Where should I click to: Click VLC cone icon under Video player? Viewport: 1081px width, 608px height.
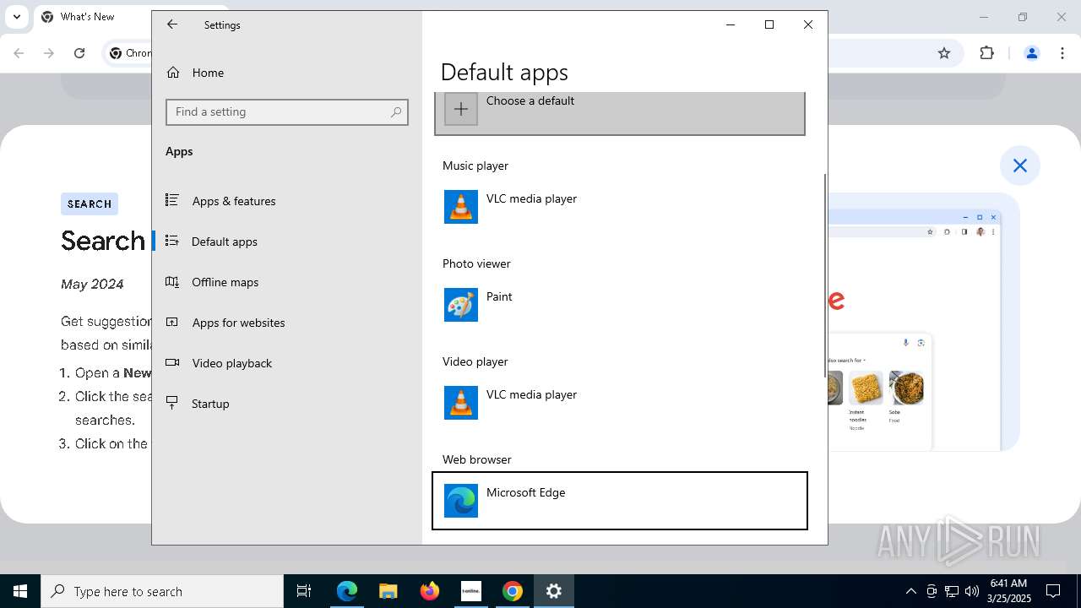461,403
